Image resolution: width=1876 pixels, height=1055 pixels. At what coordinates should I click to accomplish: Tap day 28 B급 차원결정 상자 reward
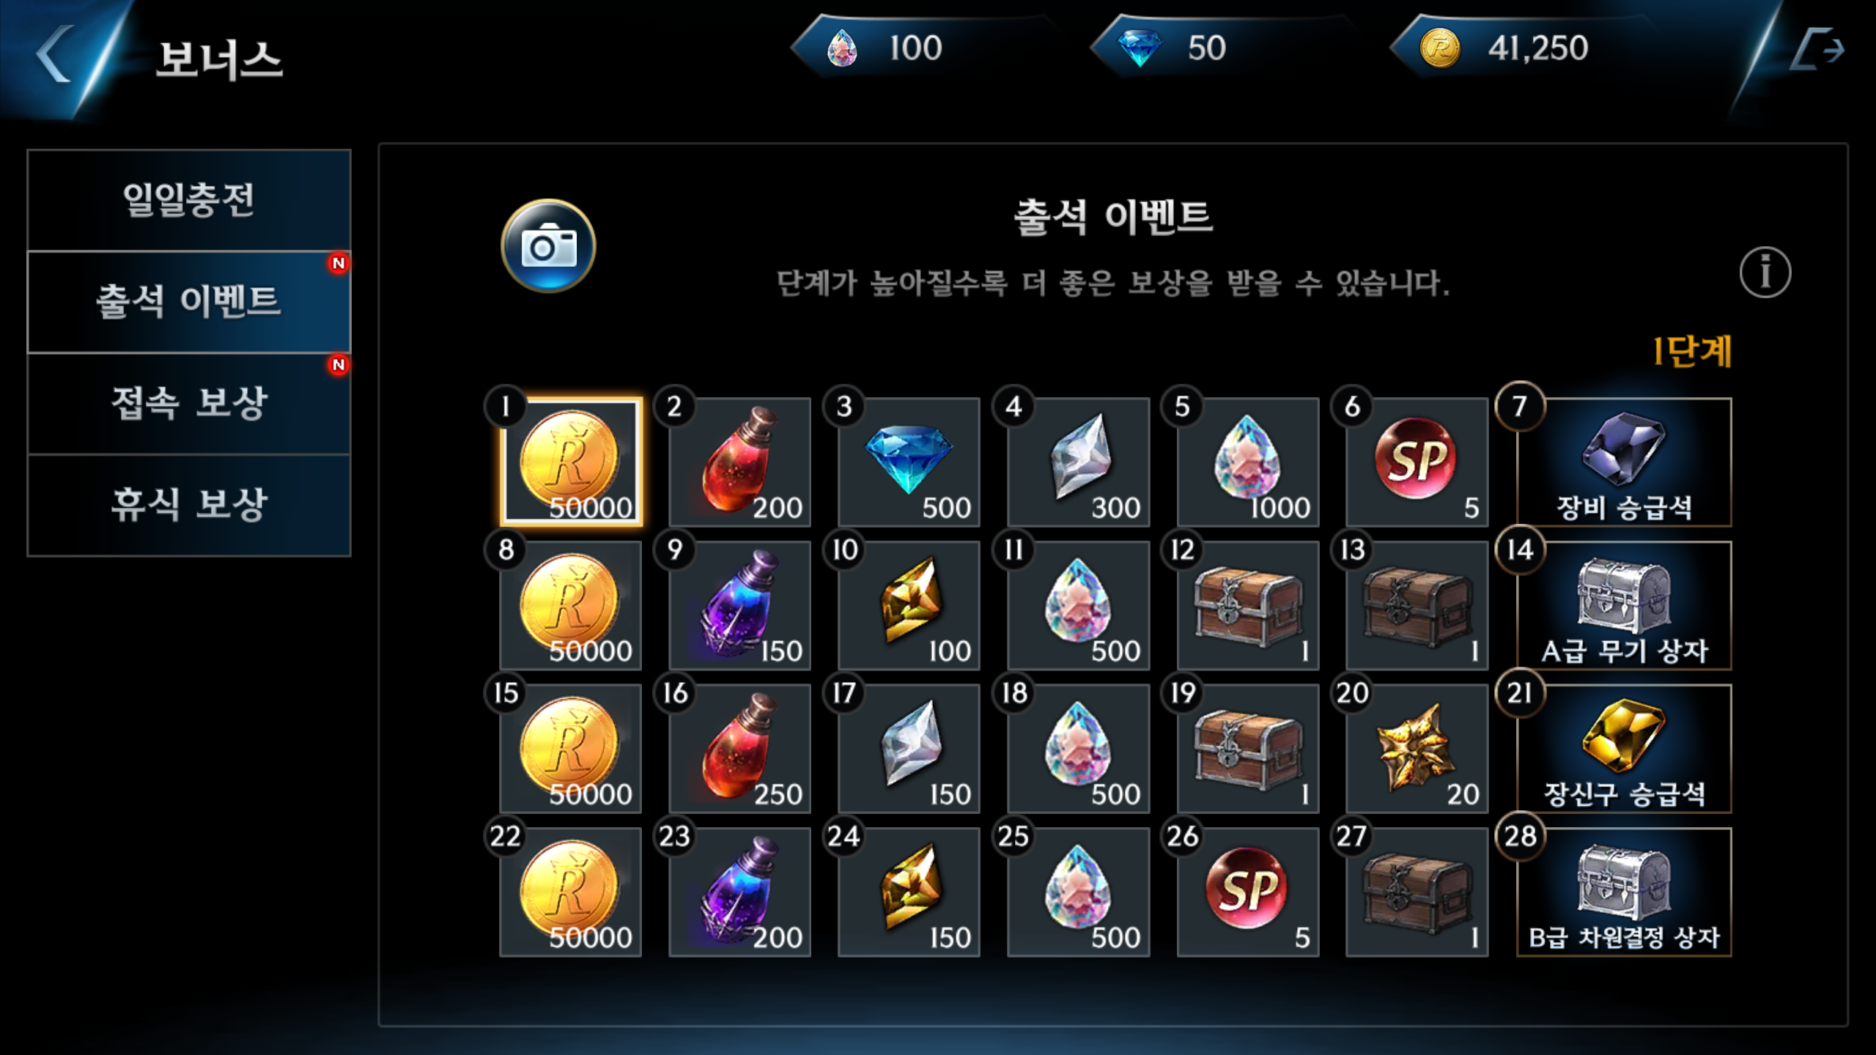(1624, 892)
